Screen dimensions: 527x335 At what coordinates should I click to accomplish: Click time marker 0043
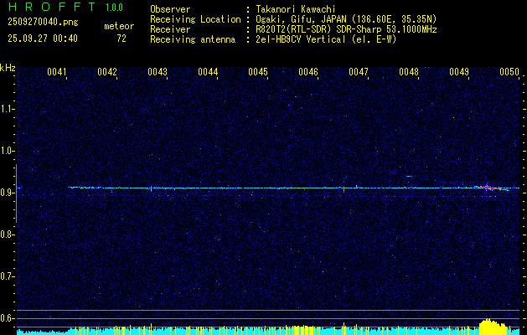point(158,73)
